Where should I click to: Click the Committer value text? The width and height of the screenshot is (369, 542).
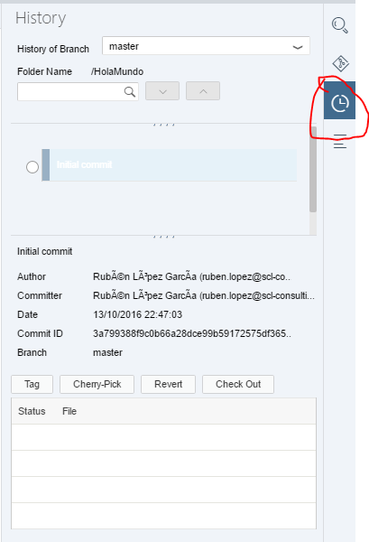tap(204, 296)
